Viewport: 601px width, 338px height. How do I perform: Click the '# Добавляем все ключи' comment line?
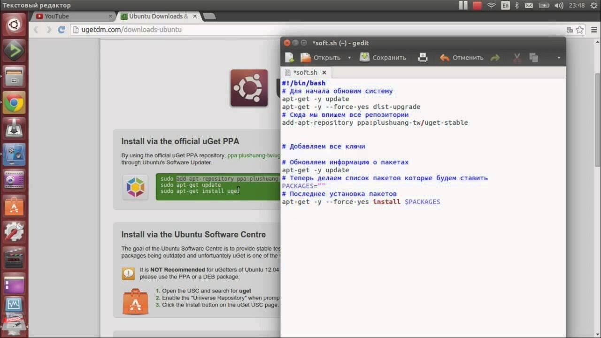[x=324, y=146]
